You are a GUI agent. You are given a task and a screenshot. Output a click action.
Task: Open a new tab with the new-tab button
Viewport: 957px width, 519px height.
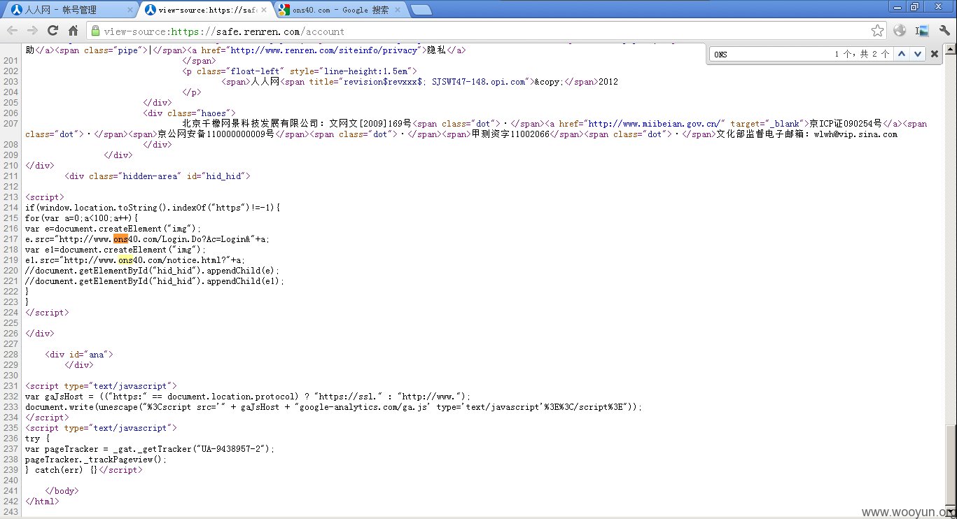coord(421,10)
